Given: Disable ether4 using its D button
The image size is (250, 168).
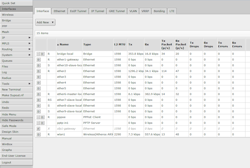Looking at the screenshot, I should click(x=38, y=83).
